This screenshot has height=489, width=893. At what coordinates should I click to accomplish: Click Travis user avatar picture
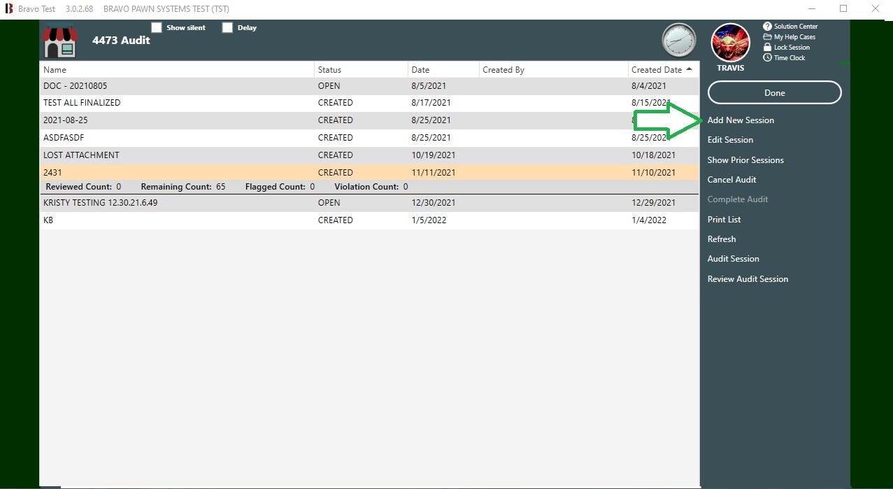tap(730, 43)
